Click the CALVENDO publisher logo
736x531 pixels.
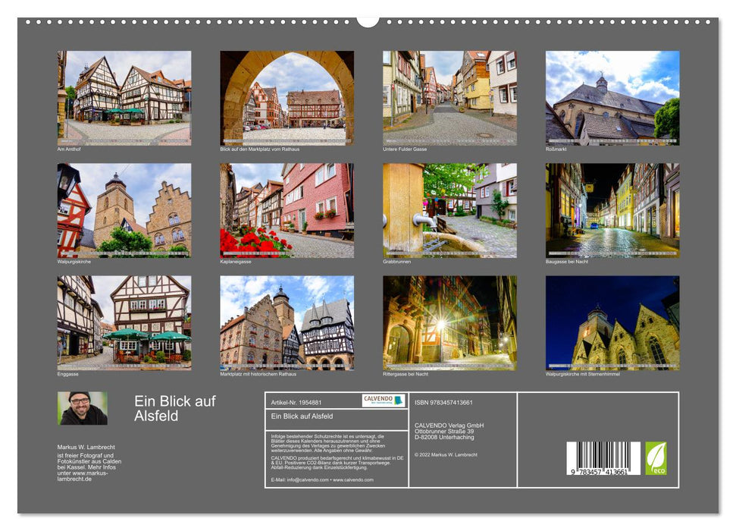tap(383, 400)
